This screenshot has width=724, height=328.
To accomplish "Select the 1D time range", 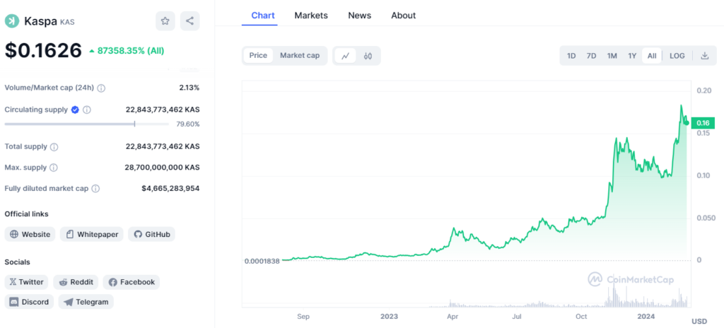I will coord(571,56).
